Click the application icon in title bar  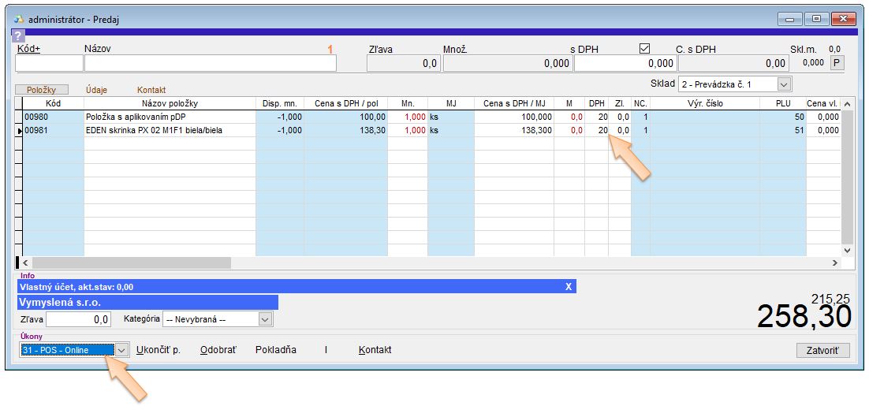[x=21, y=18]
